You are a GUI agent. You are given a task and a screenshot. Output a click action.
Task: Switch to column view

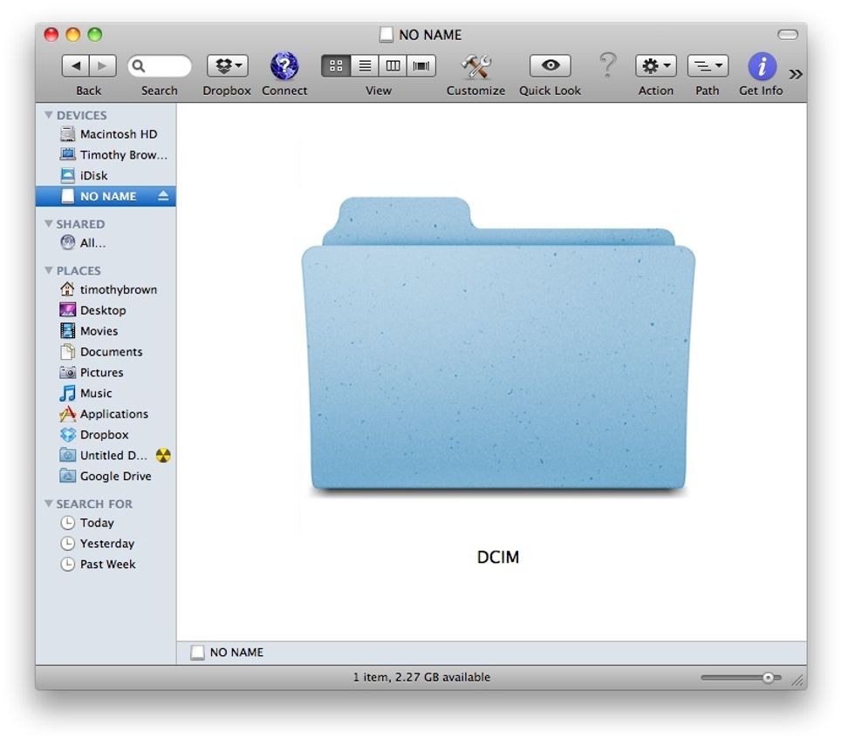[392, 64]
